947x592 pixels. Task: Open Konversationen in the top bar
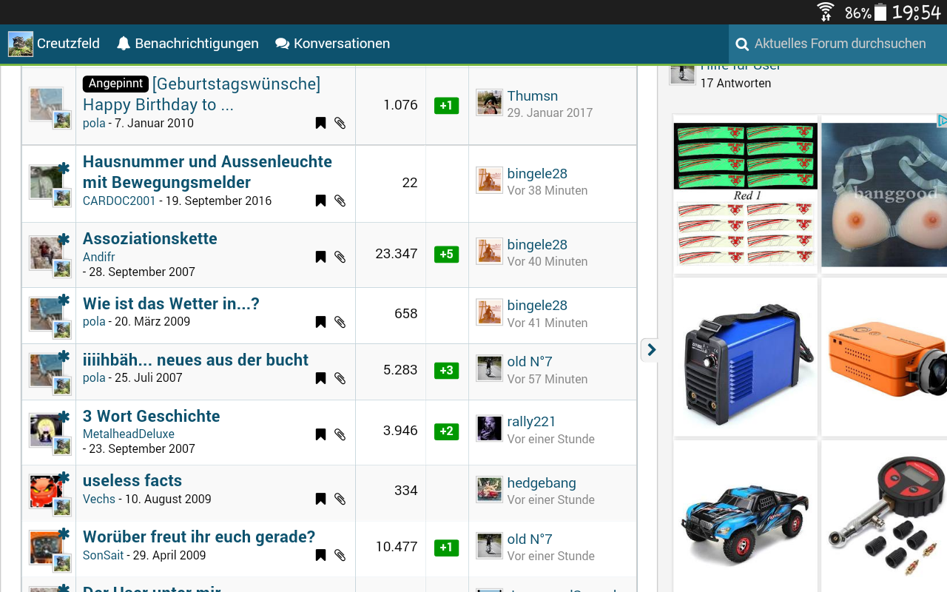[341, 44]
